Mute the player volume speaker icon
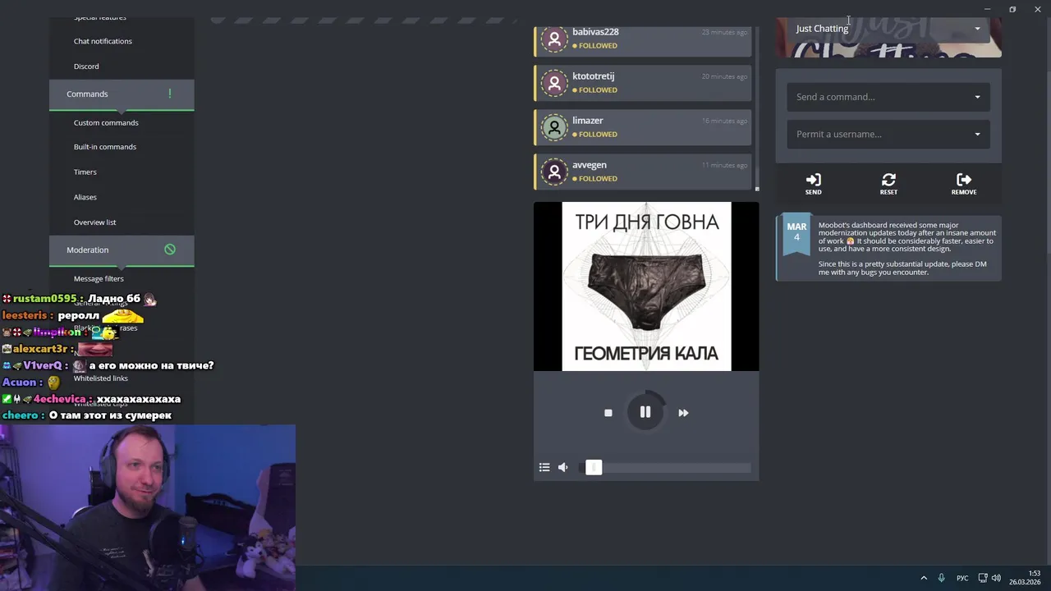The width and height of the screenshot is (1051, 591). pos(563,467)
